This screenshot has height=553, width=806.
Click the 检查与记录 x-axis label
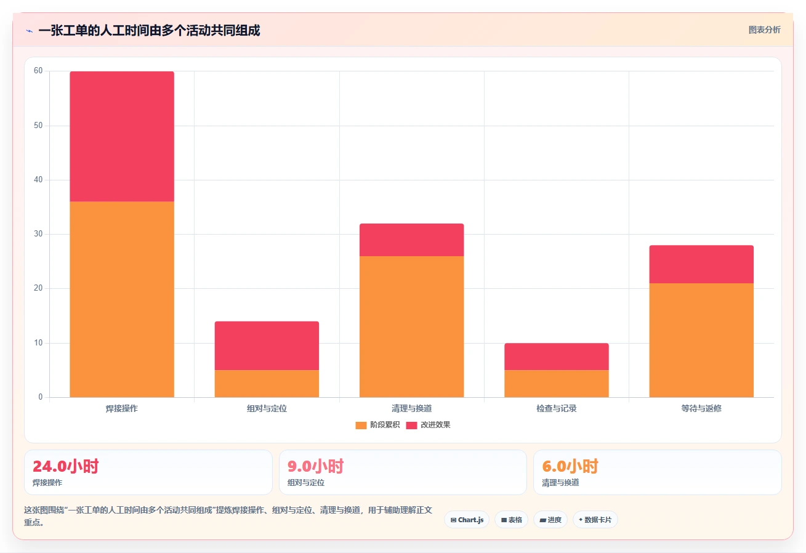coord(557,409)
